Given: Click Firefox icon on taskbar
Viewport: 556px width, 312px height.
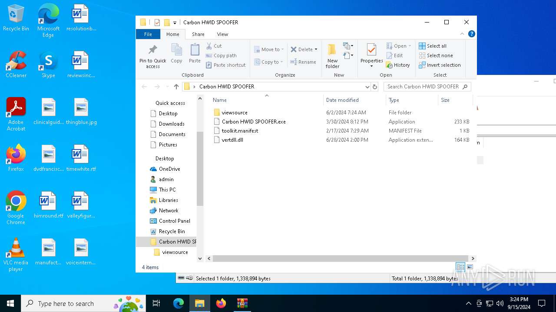Looking at the screenshot, I should coord(221,303).
